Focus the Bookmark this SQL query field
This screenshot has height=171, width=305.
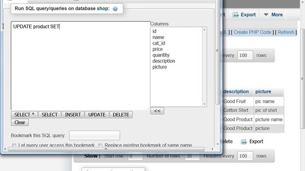click(94, 135)
